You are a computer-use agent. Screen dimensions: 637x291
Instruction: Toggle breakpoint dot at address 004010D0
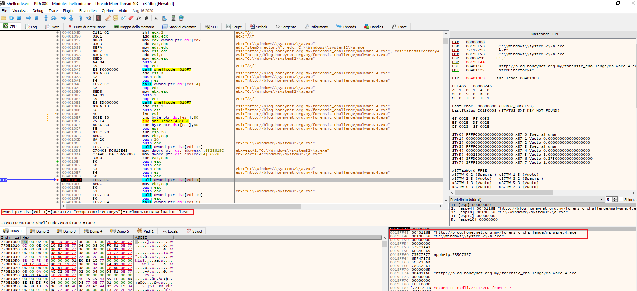coord(58,147)
